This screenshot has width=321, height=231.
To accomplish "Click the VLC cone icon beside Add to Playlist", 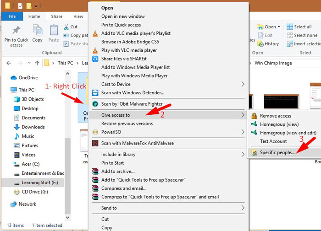I will pos(95,33).
